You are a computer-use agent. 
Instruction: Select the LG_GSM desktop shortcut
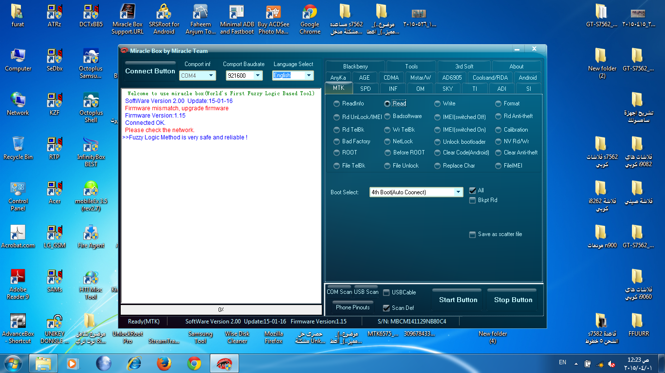coord(55,237)
